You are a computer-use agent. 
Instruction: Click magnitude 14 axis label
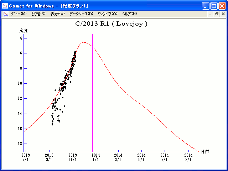point(20,114)
